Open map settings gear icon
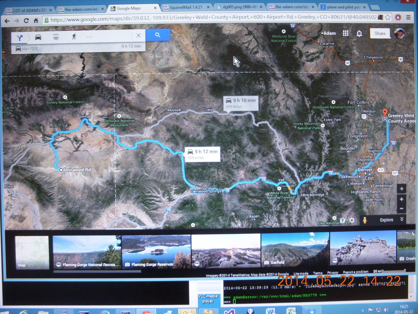 pyautogui.click(x=352, y=220)
